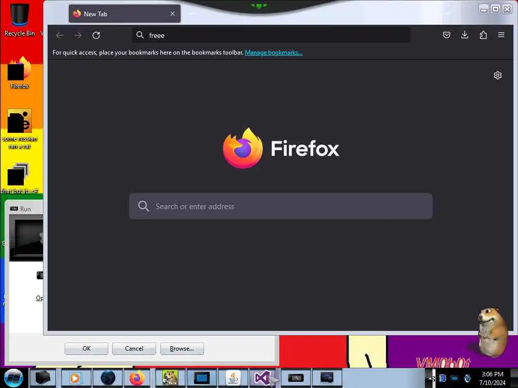Open the Firefox hamburger application menu
The height and width of the screenshot is (388, 518).
click(501, 35)
